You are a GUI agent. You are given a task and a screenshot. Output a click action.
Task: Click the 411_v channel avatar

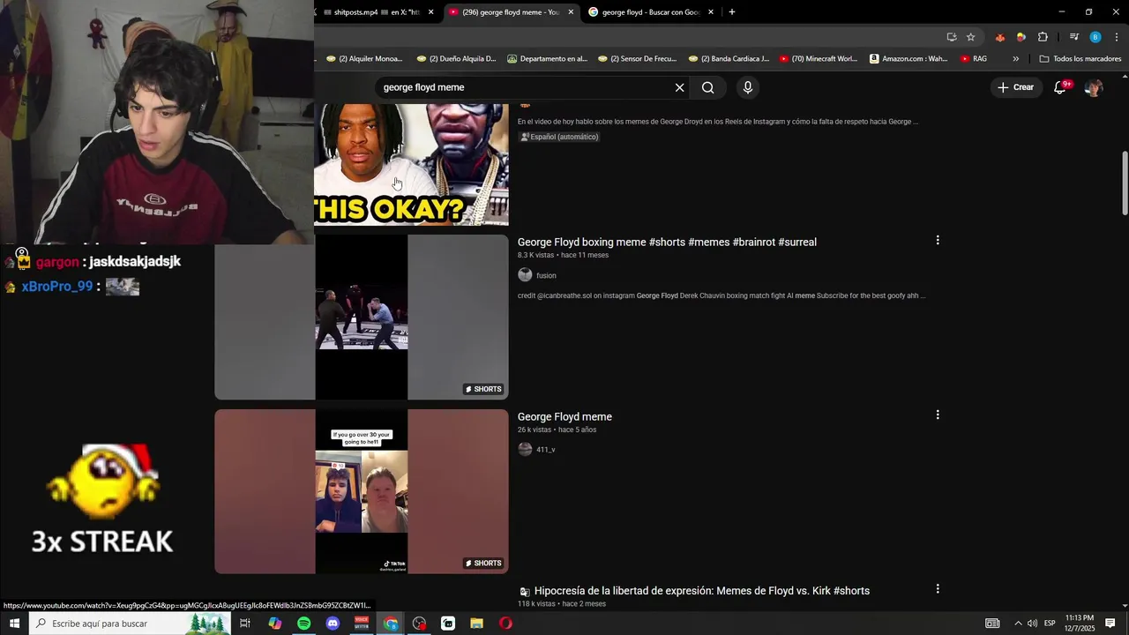525,450
